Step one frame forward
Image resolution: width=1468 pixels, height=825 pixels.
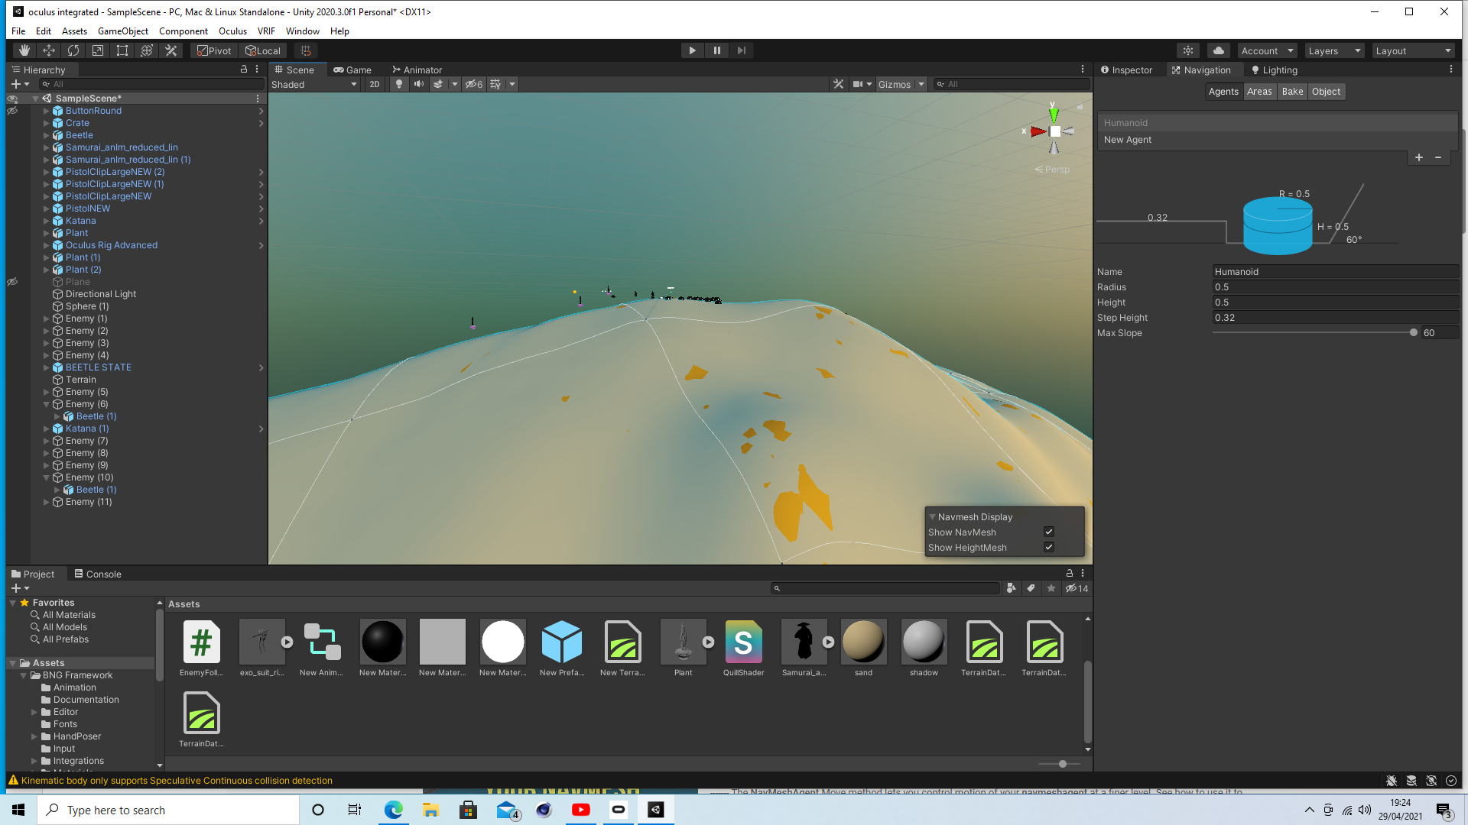(742, 50)
